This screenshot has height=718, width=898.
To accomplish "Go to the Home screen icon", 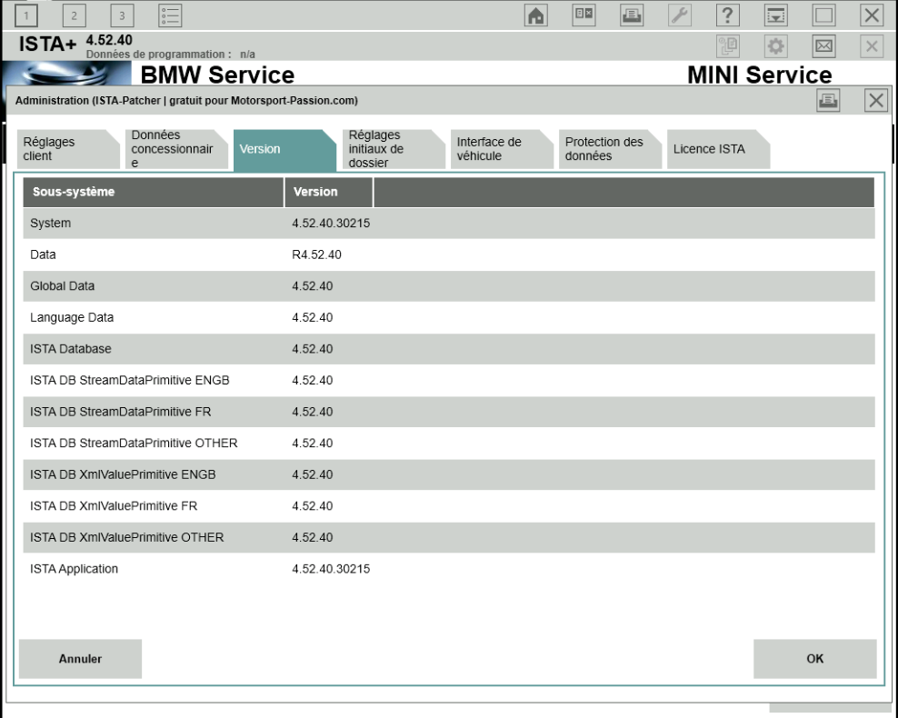I will [536, 15].
